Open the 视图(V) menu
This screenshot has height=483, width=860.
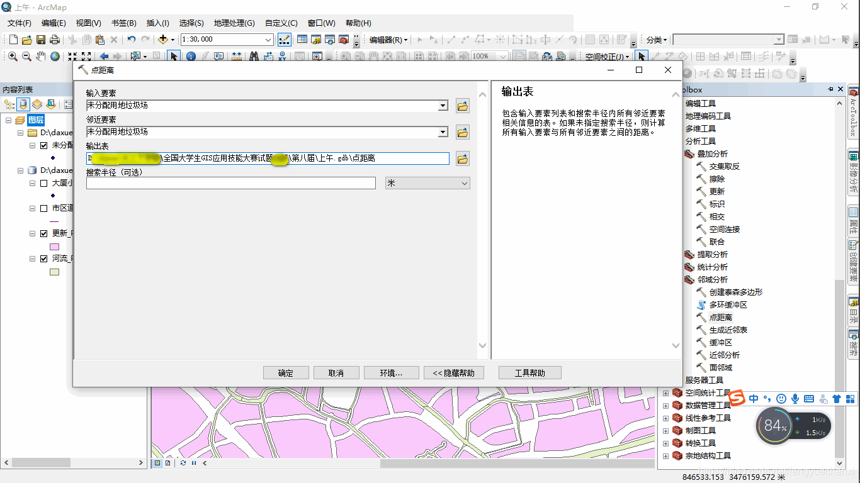88,23
